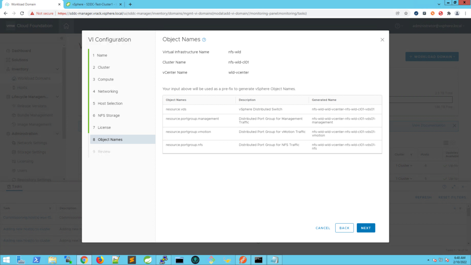Screen dimensions: 471x265
Task: Open a new browser tab
Action: [x=130, y=4]
